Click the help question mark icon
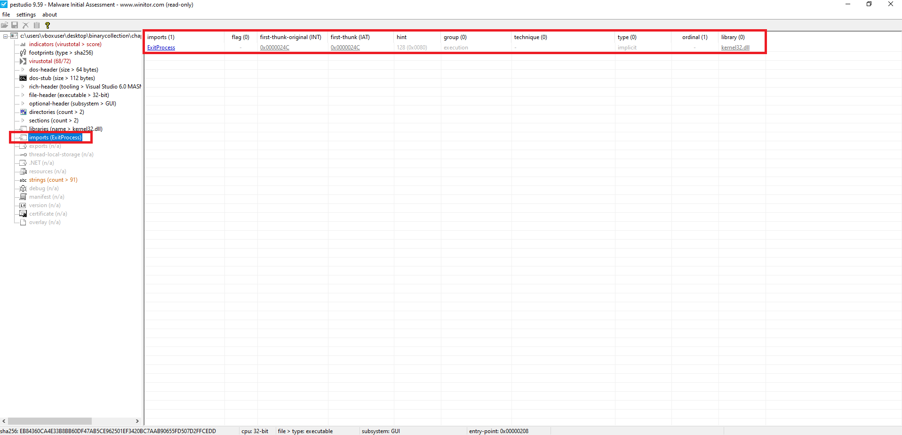 point(47,25)
